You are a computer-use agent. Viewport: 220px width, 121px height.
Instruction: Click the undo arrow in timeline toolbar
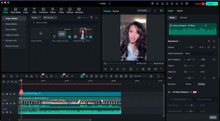tap(17, 76)
